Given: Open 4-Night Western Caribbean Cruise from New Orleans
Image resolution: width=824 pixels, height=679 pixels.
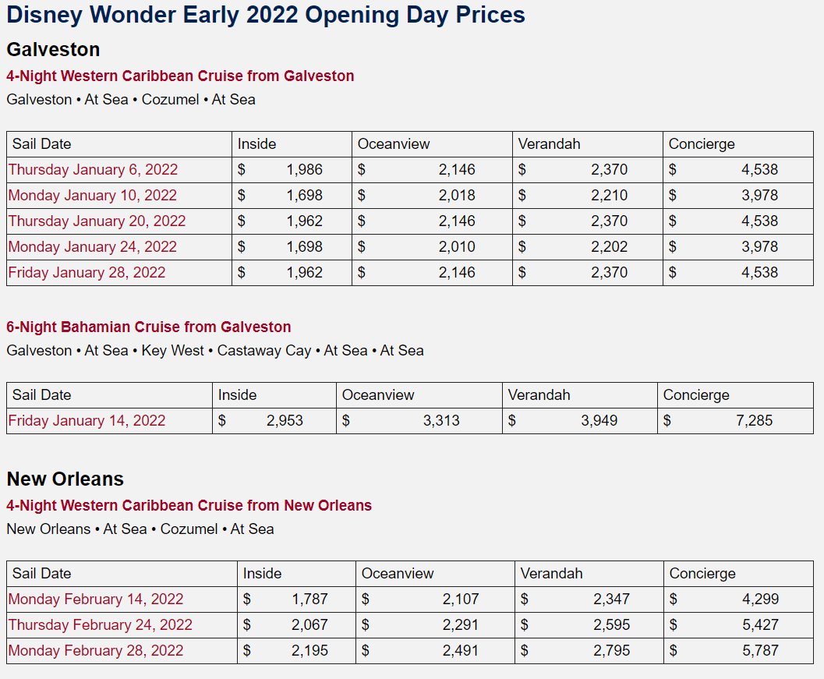Looking at the screenshot, I should coord(189,506).
